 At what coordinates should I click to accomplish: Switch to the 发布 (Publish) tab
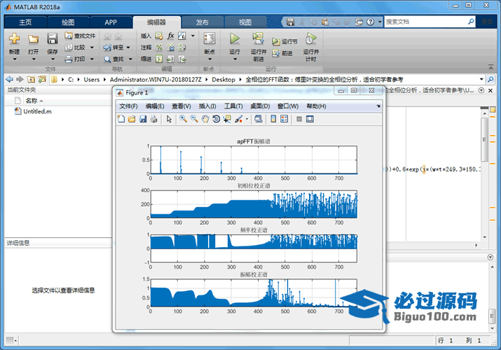[202, 22]
